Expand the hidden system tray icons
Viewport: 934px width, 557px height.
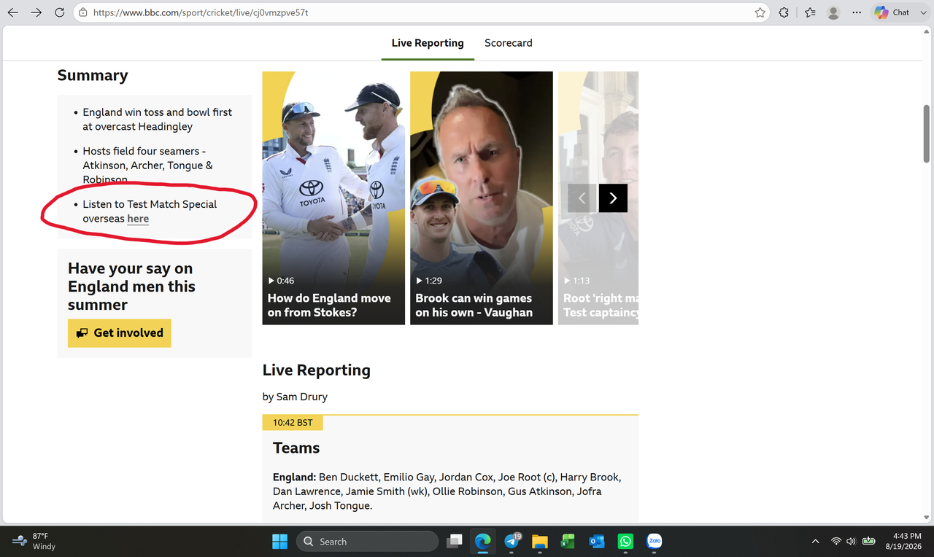815,541
